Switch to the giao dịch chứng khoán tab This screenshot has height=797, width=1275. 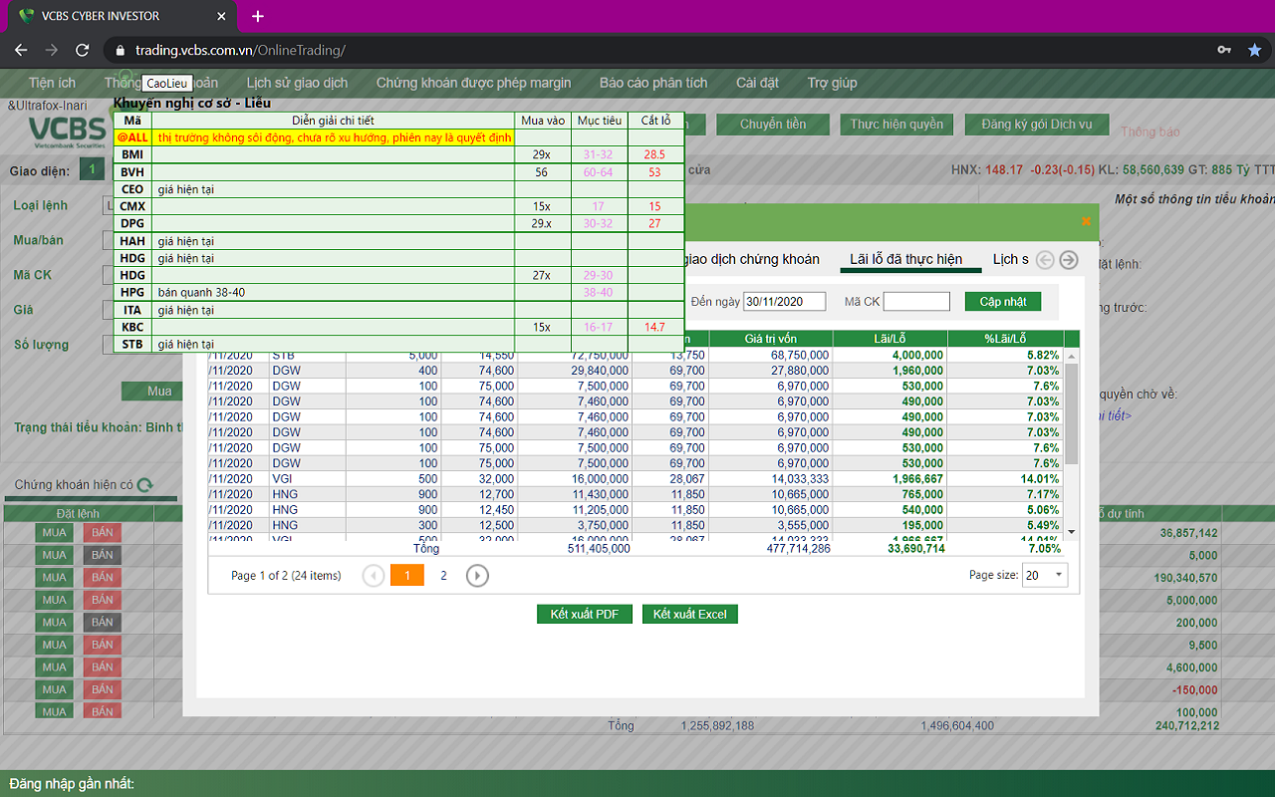(x=752, y=259)
